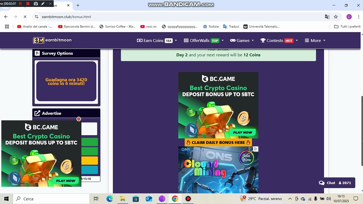Image resolution: width=363 pixels, height=204 pixels.
Task: Expand the More dropdown menu
Action: tap(315, 41)
